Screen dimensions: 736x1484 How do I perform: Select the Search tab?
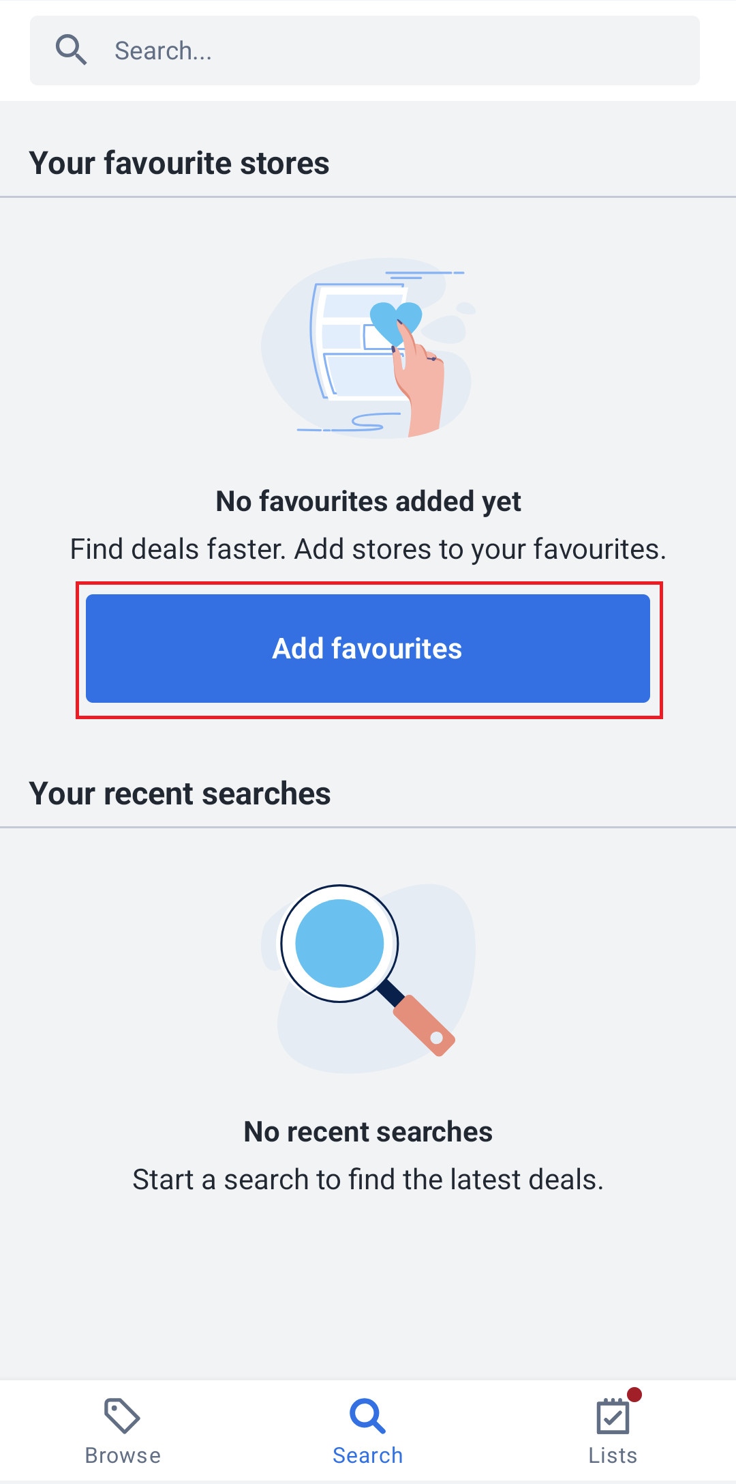coord(368,1431)
